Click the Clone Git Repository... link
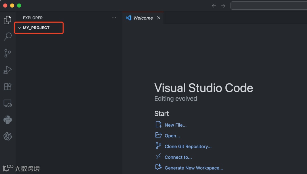 click(x=188, y=147)
